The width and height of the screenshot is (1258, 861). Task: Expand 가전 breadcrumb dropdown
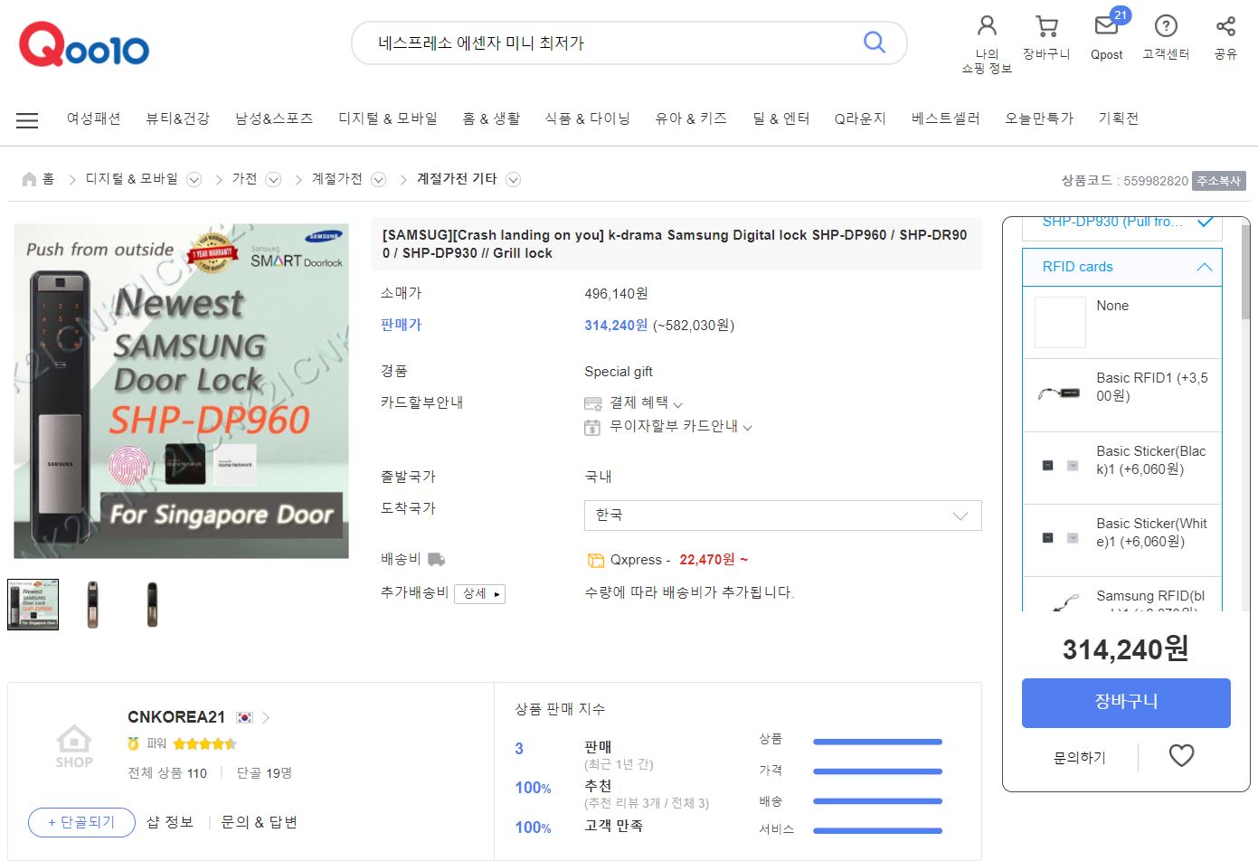273,179
